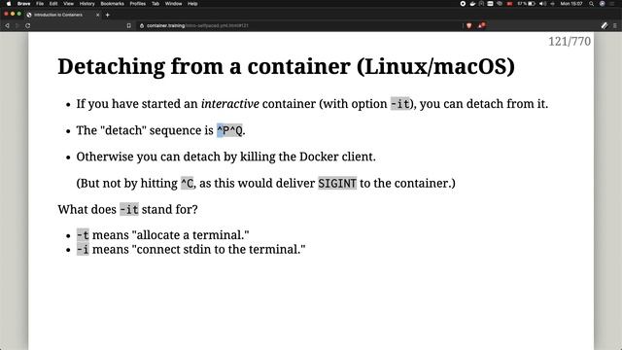Open the Brave hamburger main menu
The image size is (622, 350).
[x=615, y=25]
